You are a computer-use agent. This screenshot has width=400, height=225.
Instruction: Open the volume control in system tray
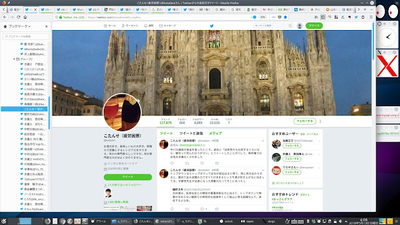[x=340, y=221]
